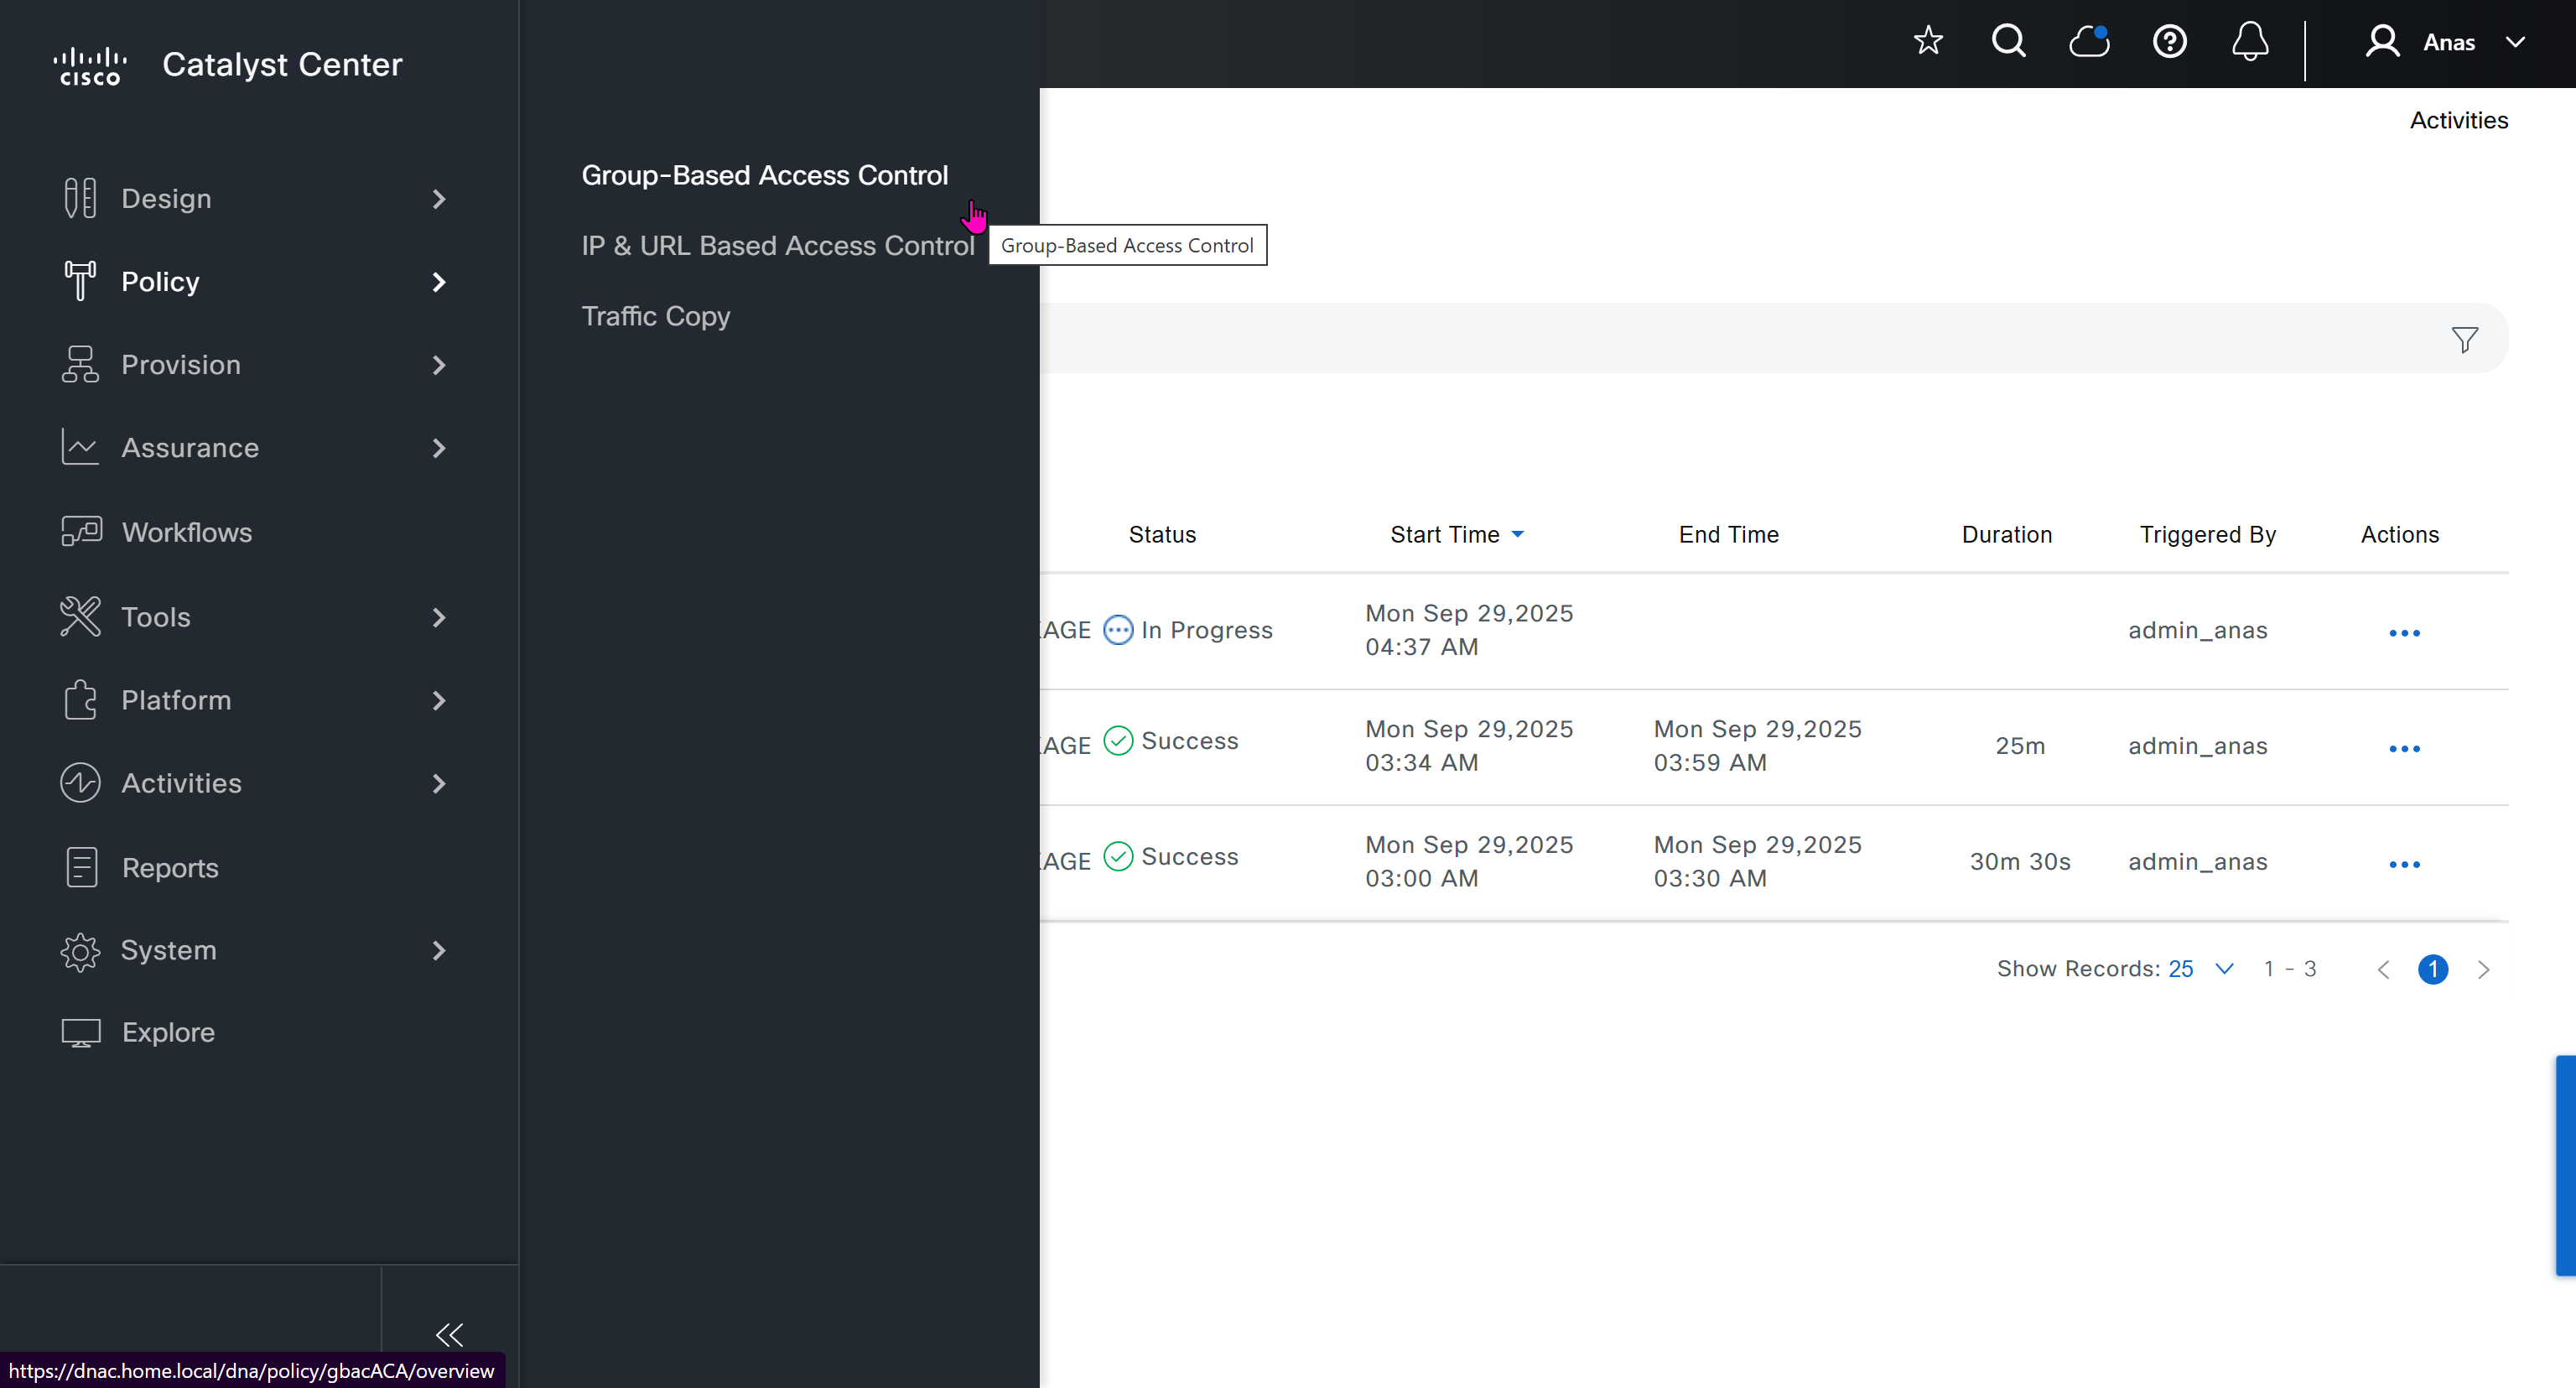Select Group-Based Access Control

[x=764, y=175]
